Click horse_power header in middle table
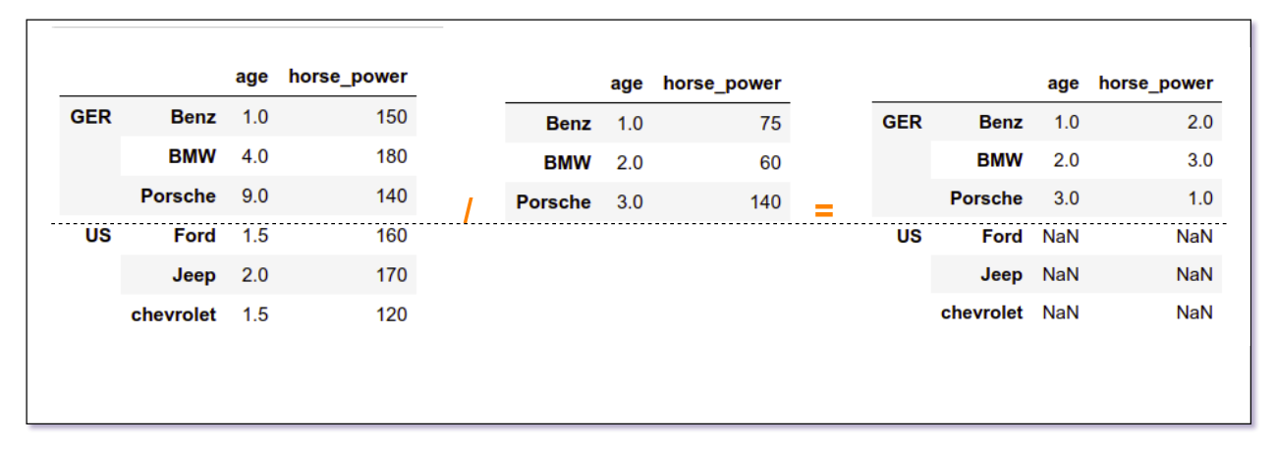The width and height of the screenshot is (1276, 450). coord(722,84)
